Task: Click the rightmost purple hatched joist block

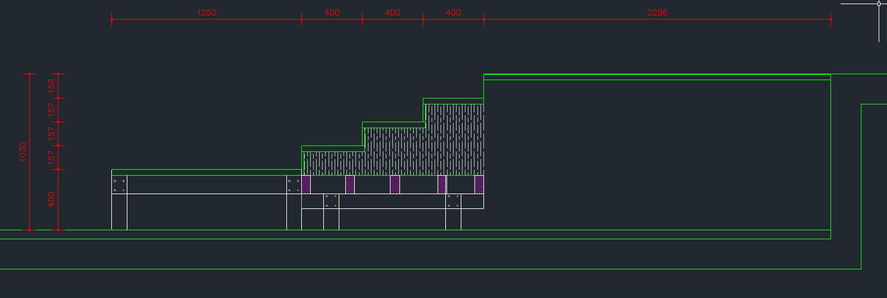Action: click(x=479, y=185)
